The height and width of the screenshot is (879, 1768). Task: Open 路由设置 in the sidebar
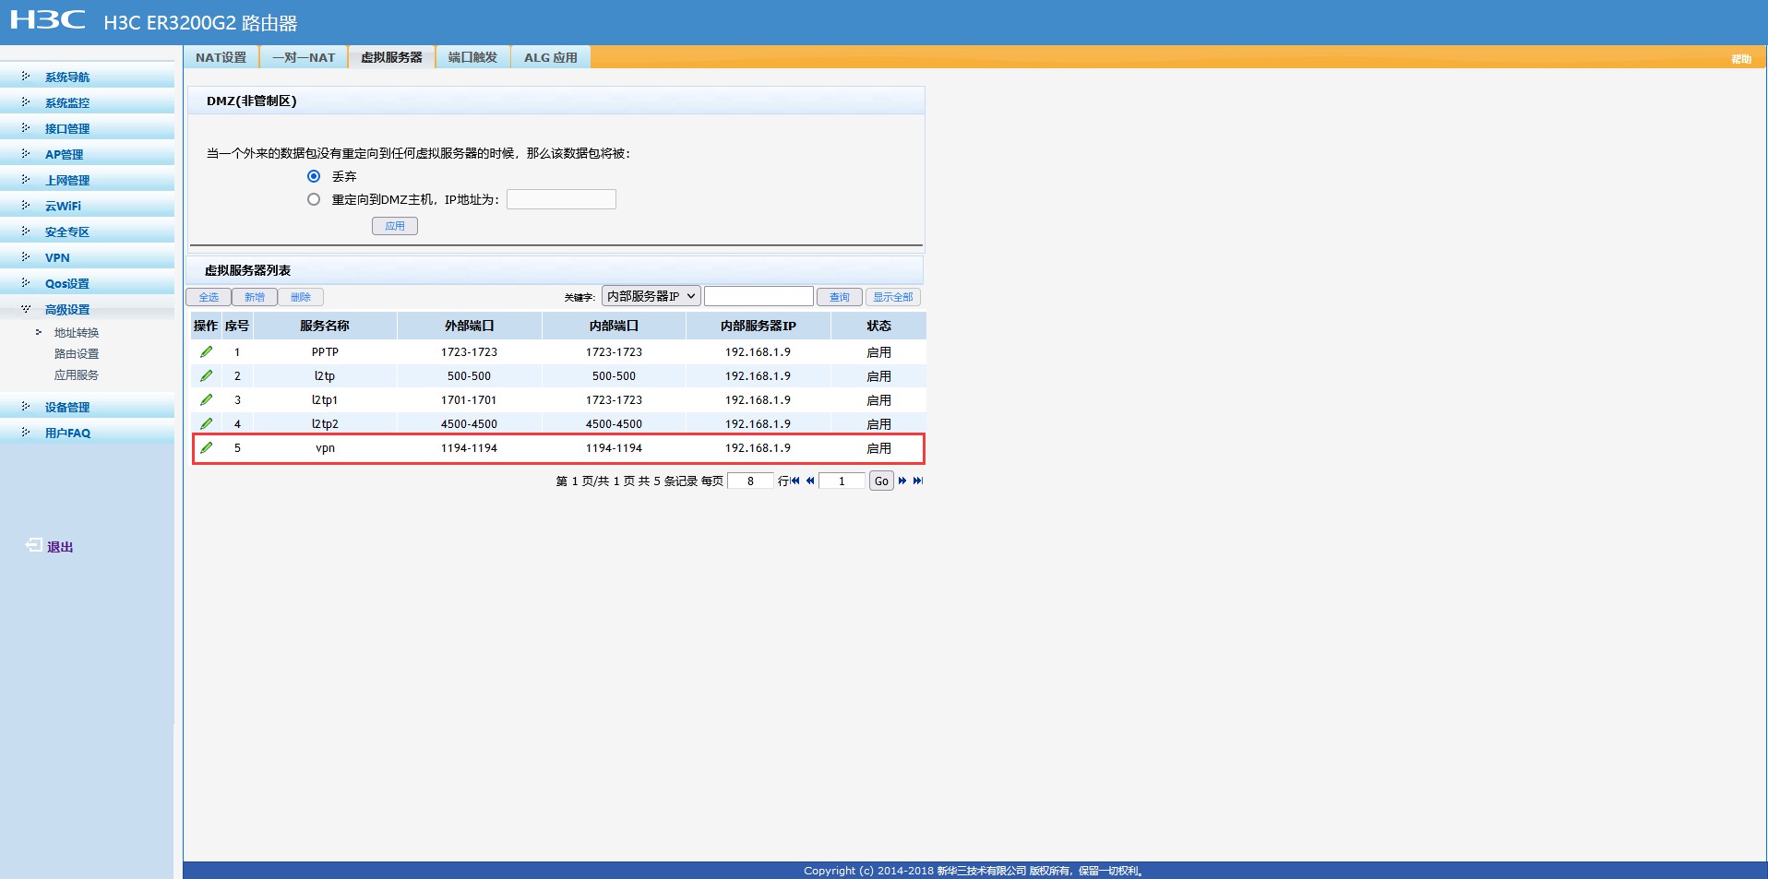(77, 354)
